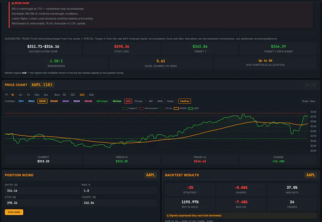Toggle AAPL series in chart legend
Image resolution: width=322 pixels, height=222 pixels.
[194, 108]
